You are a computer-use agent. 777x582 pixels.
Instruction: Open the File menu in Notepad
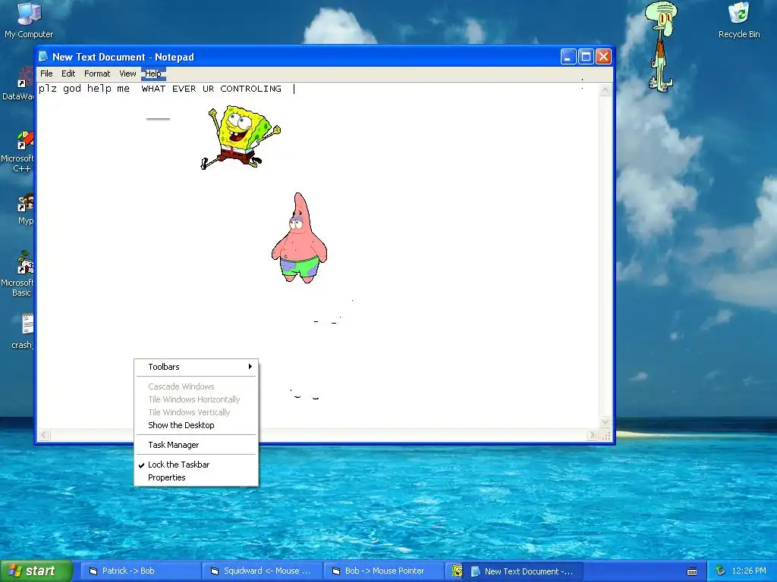pyautogui.click(x=46, y=74)
